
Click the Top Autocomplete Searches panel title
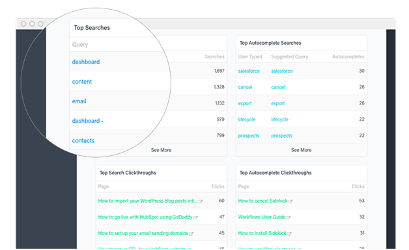point(270,43)
